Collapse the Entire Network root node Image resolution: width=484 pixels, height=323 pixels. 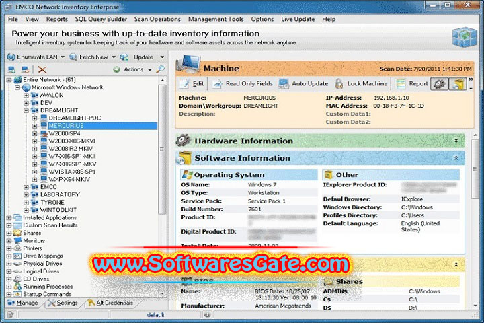9,80
